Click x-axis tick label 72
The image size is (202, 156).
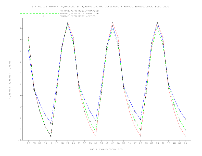(163, 143)
